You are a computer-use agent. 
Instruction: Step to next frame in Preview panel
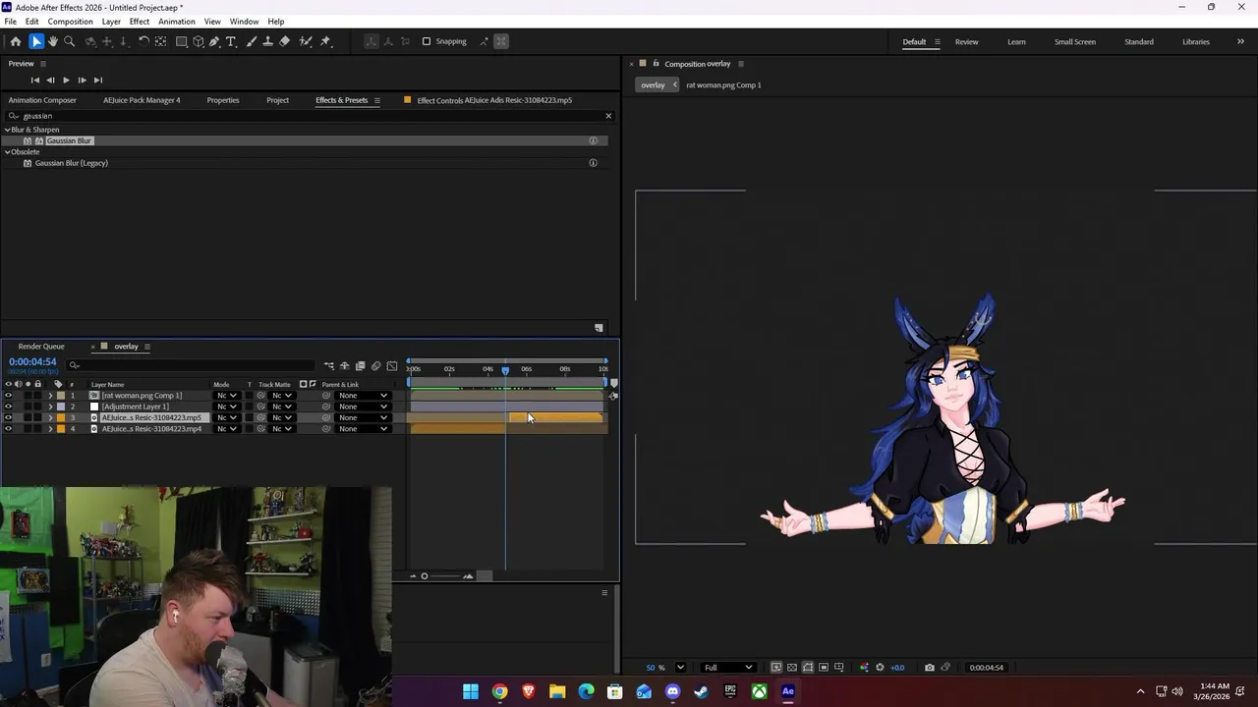point(82,80)
